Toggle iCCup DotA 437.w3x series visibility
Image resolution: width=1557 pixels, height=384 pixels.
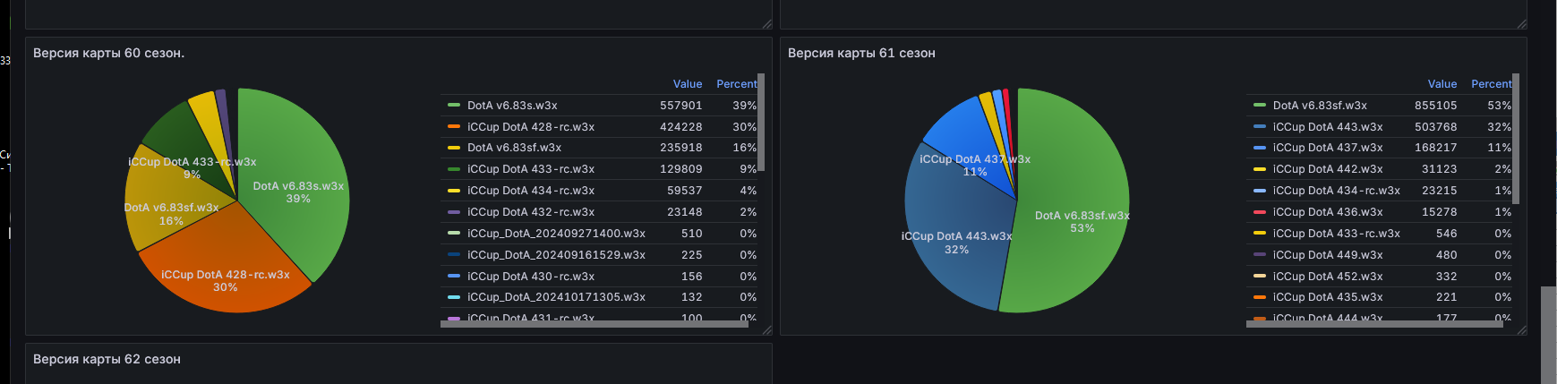pos(1327,148)
